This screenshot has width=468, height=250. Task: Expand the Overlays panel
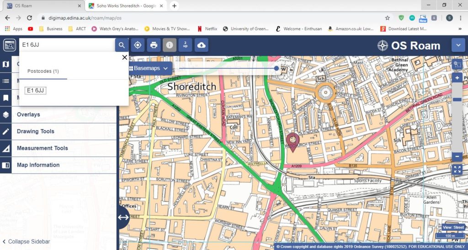[64, 114]
